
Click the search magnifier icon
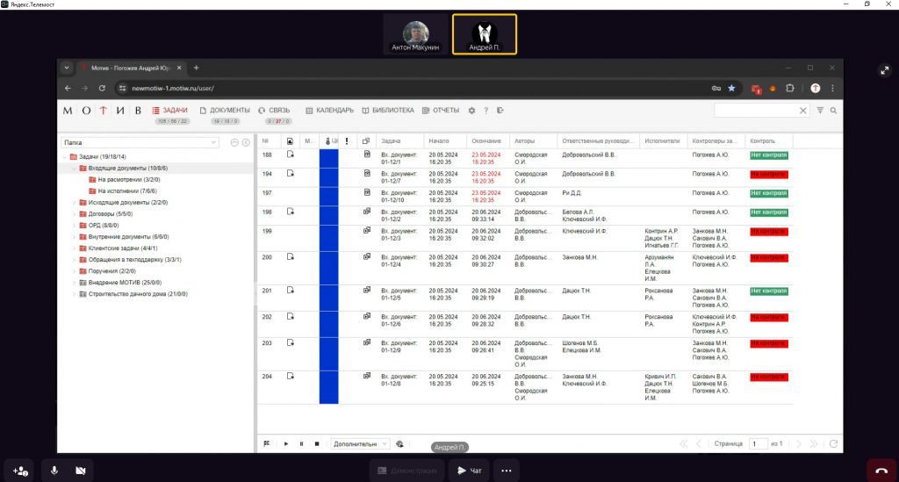tap(833, 111)
